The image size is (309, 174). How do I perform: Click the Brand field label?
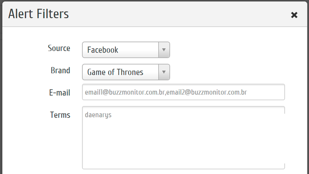(60, 71)
